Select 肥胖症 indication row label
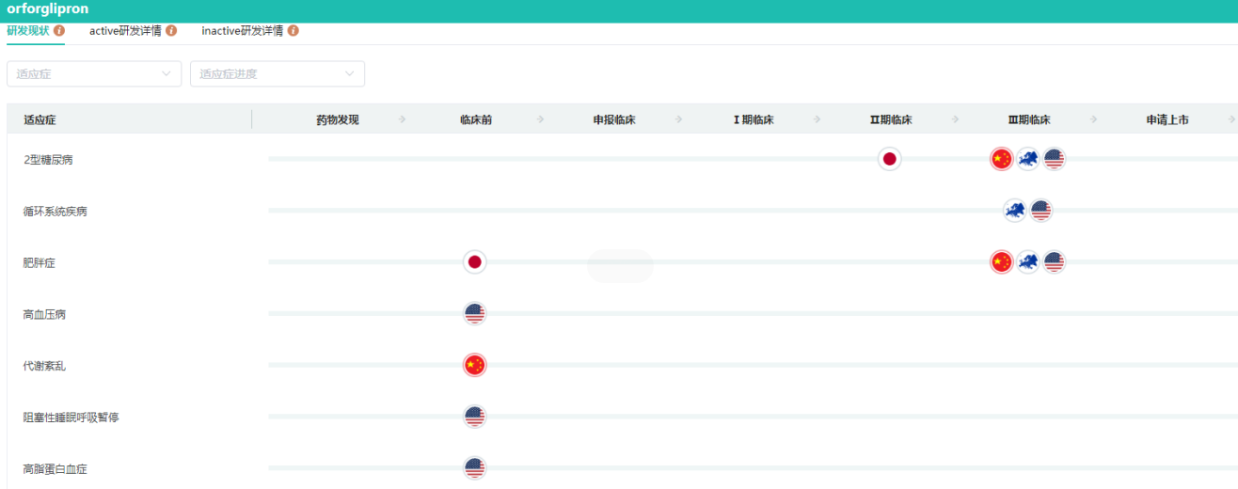This screenshot has width=1238, height=489. point(40,263)
